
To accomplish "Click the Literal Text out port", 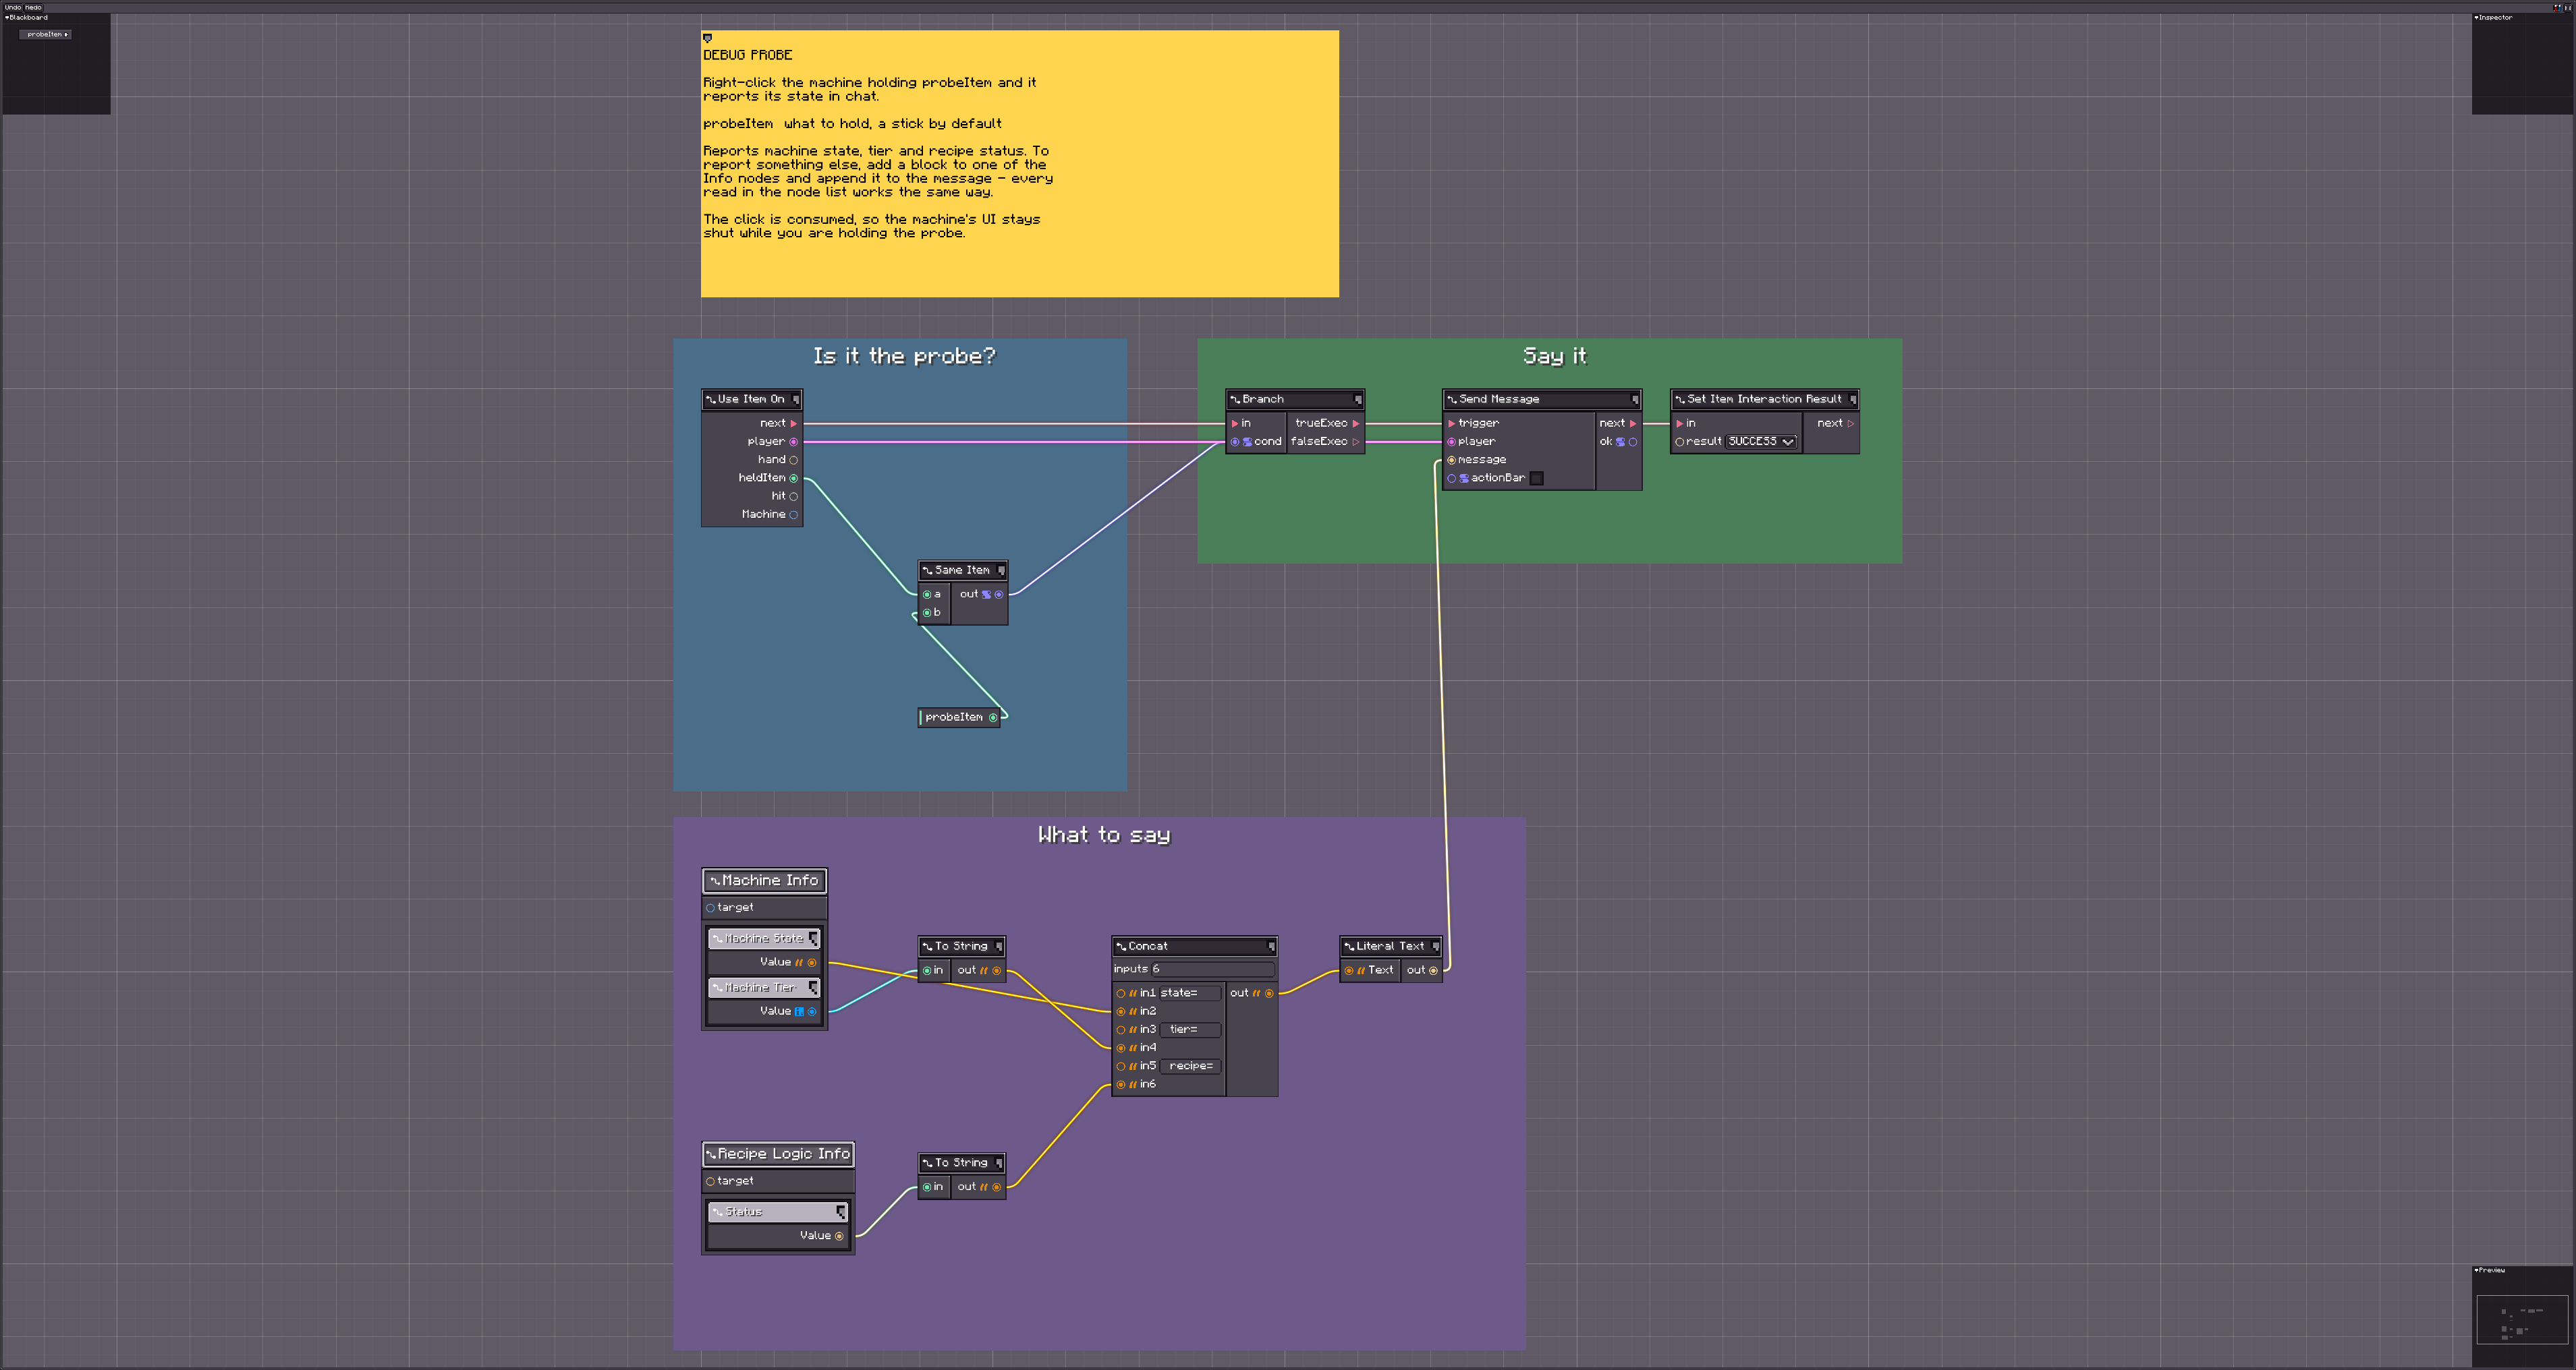I will click(1434, 970).
